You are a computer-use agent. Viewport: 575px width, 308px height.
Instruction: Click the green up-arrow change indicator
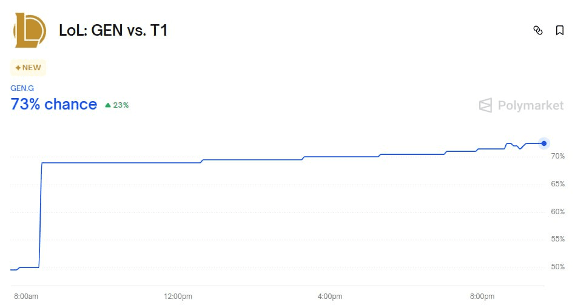[108, 105]
